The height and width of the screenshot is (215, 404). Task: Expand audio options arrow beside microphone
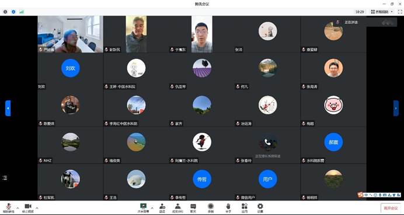tap(18, 208)
